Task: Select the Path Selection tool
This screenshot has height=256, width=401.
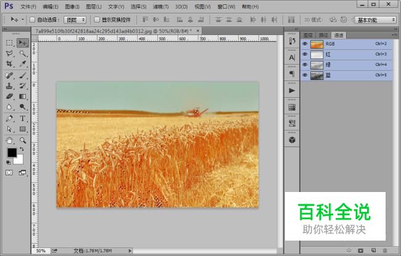Action: [x=9, y=129]
